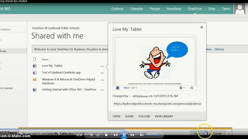Click Save in the download bar
Viewport: 248px width, 139px height.
point(196,134)
